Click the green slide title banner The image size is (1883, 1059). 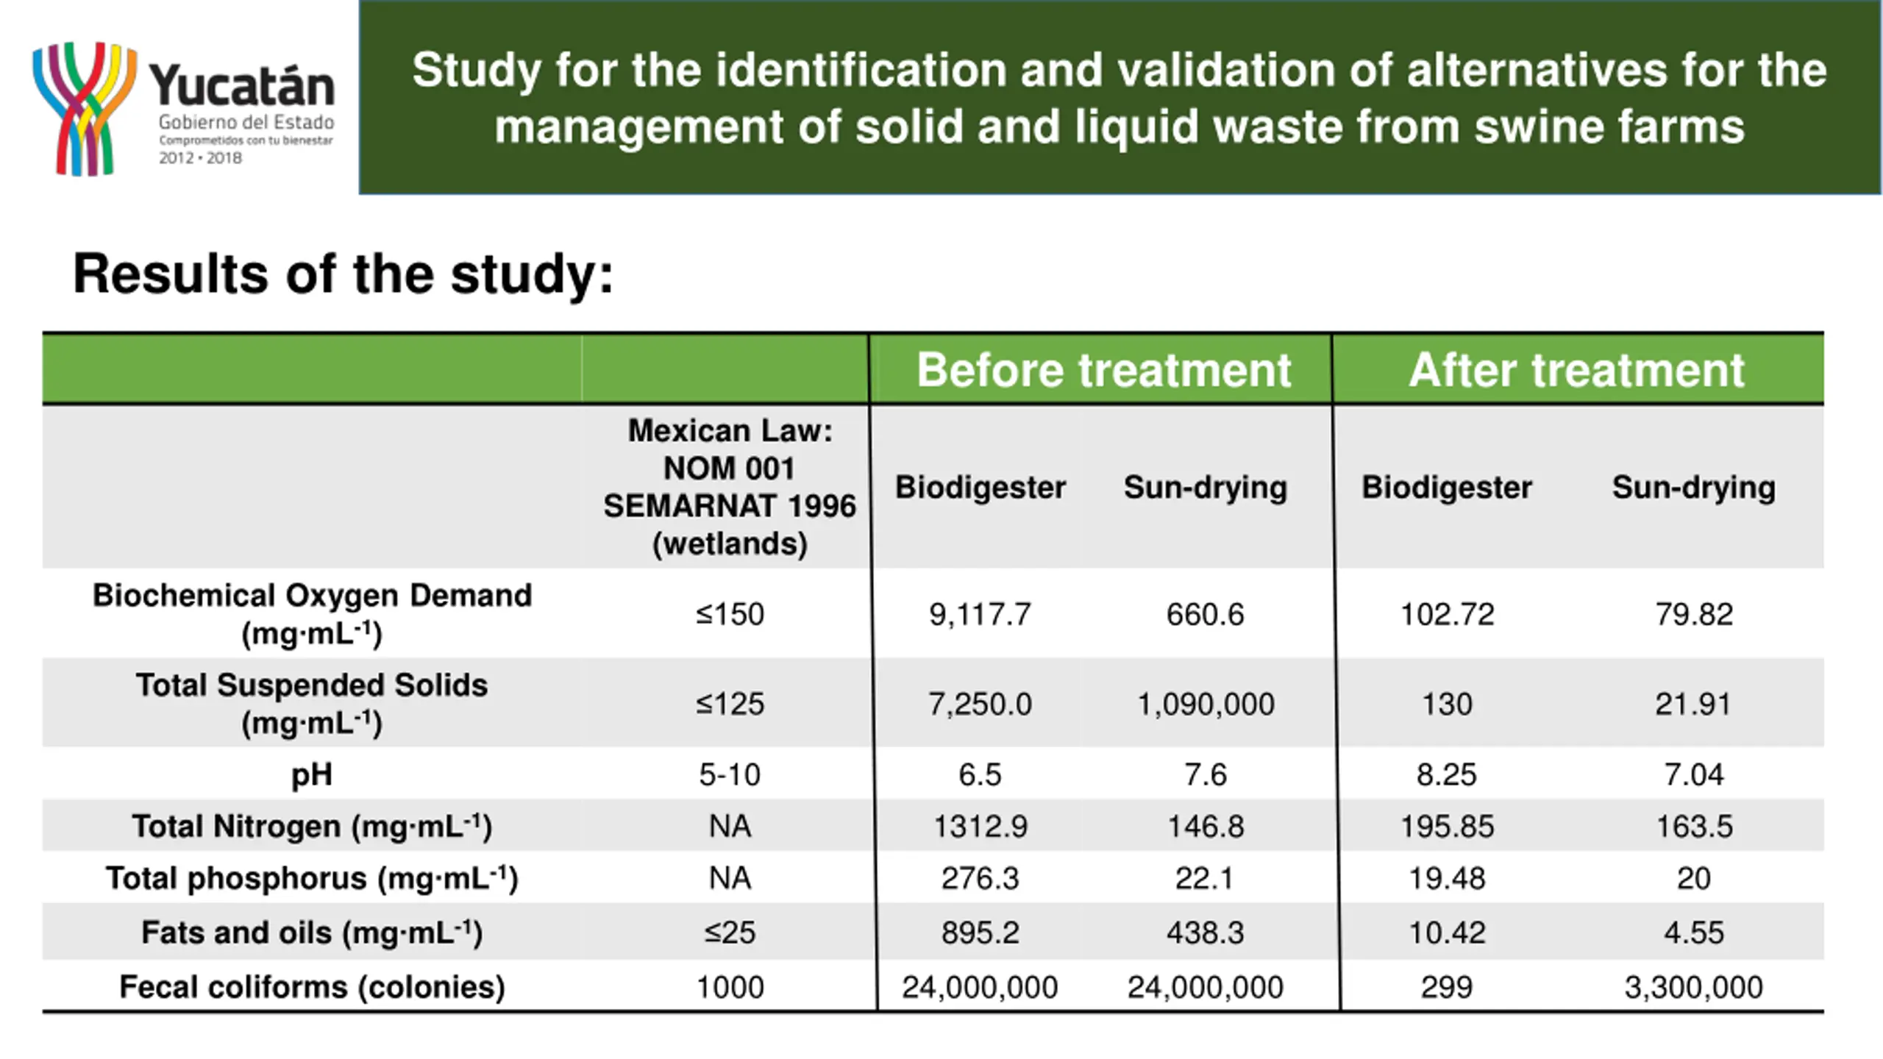1119,98
